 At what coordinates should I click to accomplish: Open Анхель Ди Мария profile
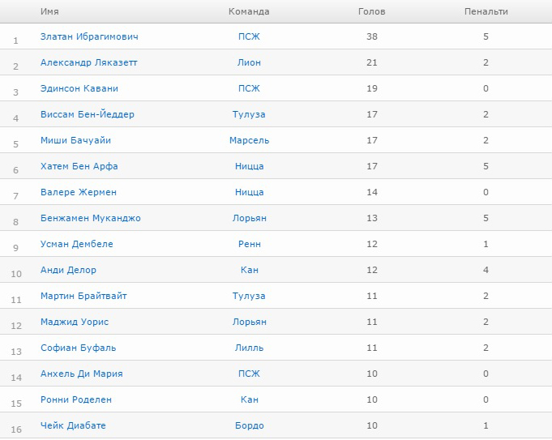tap(82, 374)
